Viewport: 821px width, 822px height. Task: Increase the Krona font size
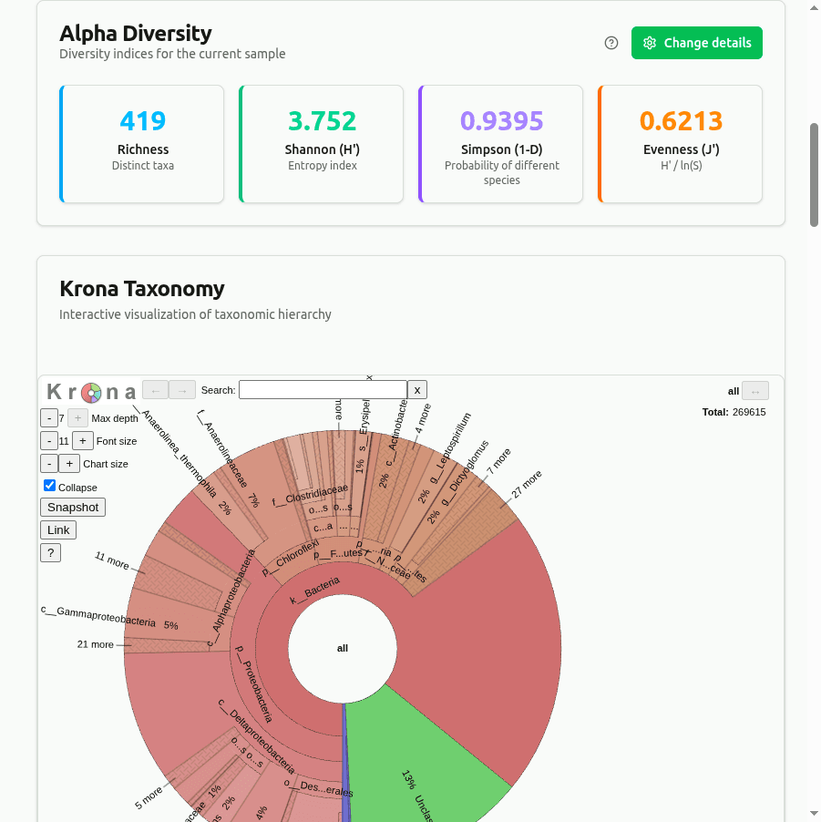tap(82, 441)
